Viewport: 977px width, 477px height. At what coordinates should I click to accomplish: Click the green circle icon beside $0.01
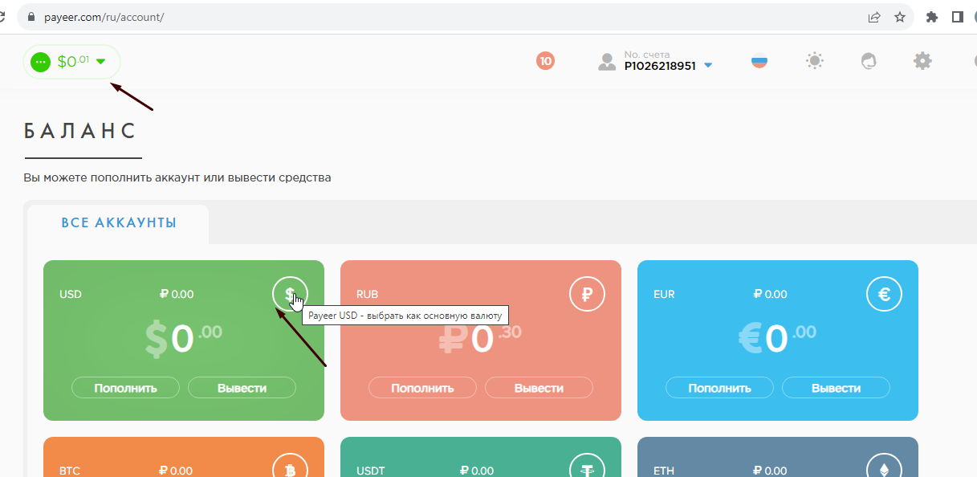click(x=40, y=62)
